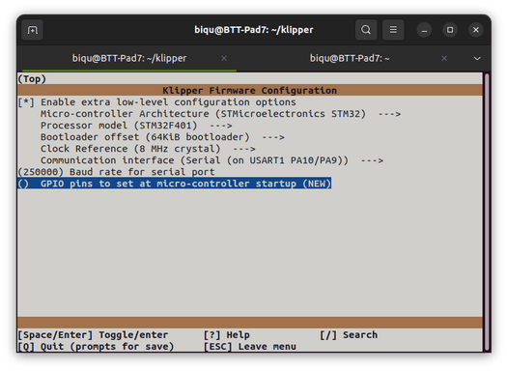Click the [/] Search hint
Viewport: 507px width, 371px height.
pos(349,335)
